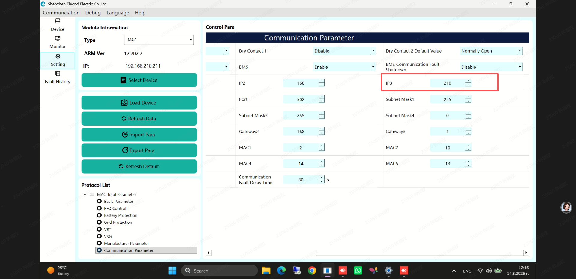Open the Setting page gear icon
This screenshot has height=279, width=576.
point(58,56)
